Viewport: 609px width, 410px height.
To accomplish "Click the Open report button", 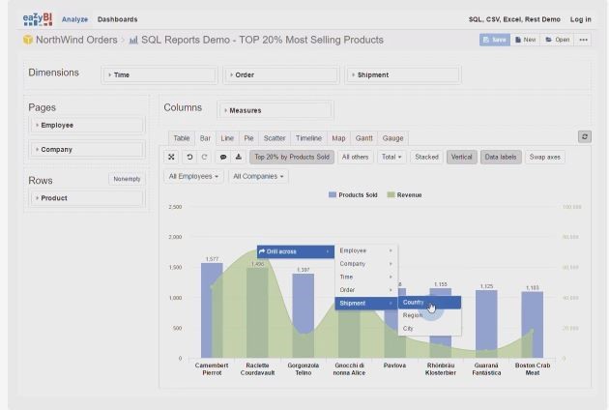I will (557, 40).
